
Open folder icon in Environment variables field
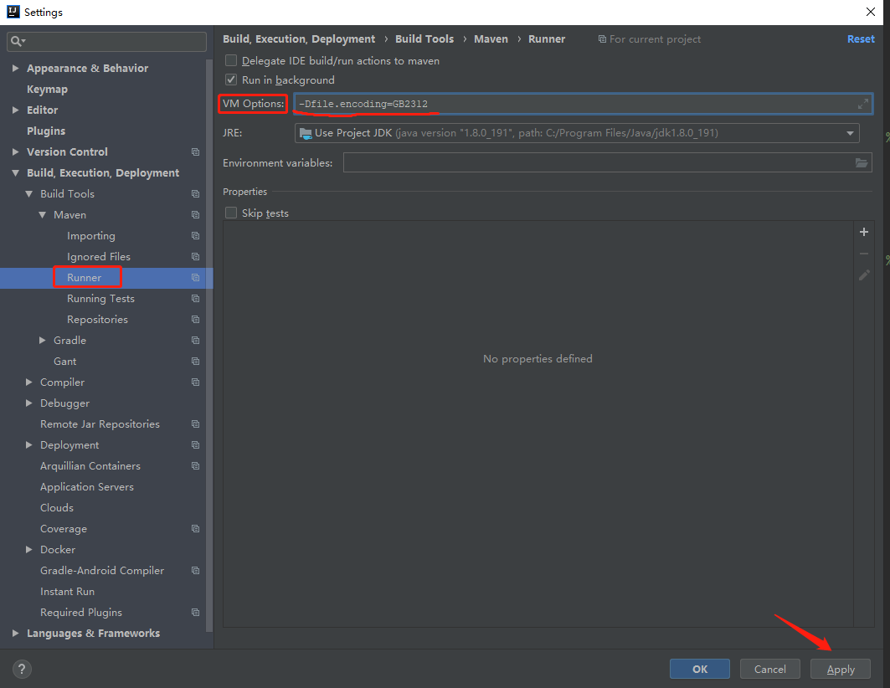pyautogui.click(x=861, y=162)
